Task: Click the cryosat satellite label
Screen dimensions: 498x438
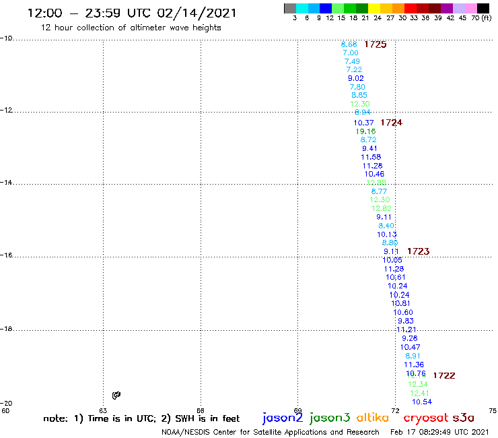Action: pyautogui.click(x=426, y=418)
